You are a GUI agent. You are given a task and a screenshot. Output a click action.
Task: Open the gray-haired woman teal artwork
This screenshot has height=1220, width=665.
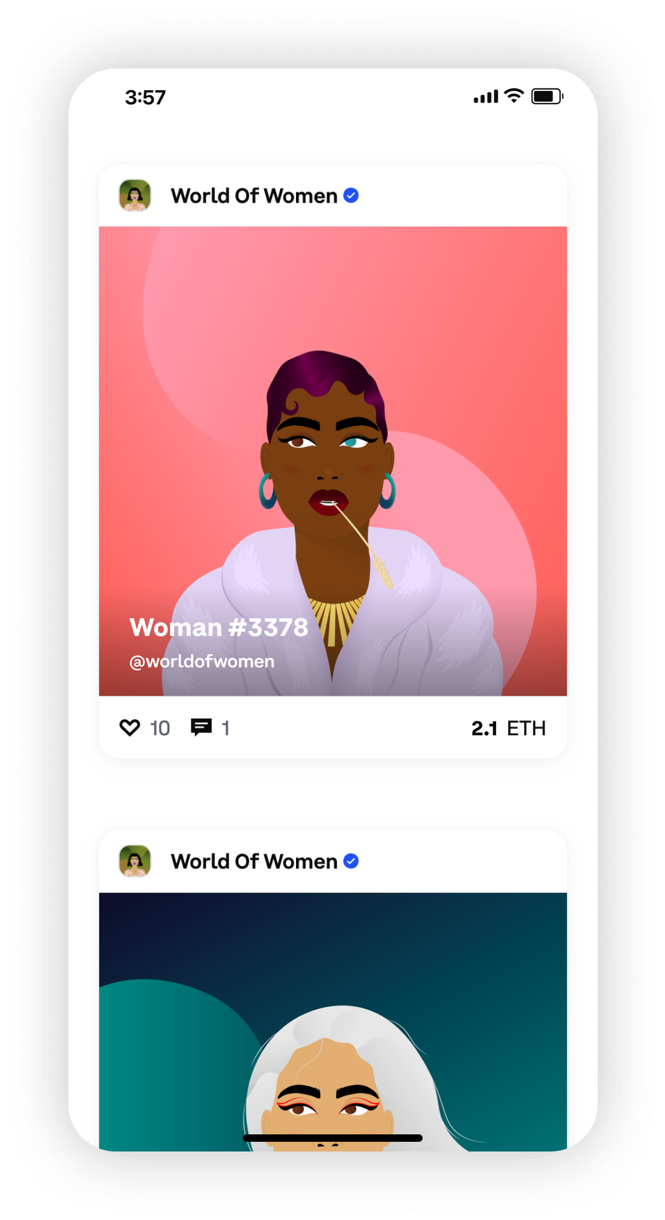(333, 1022)
